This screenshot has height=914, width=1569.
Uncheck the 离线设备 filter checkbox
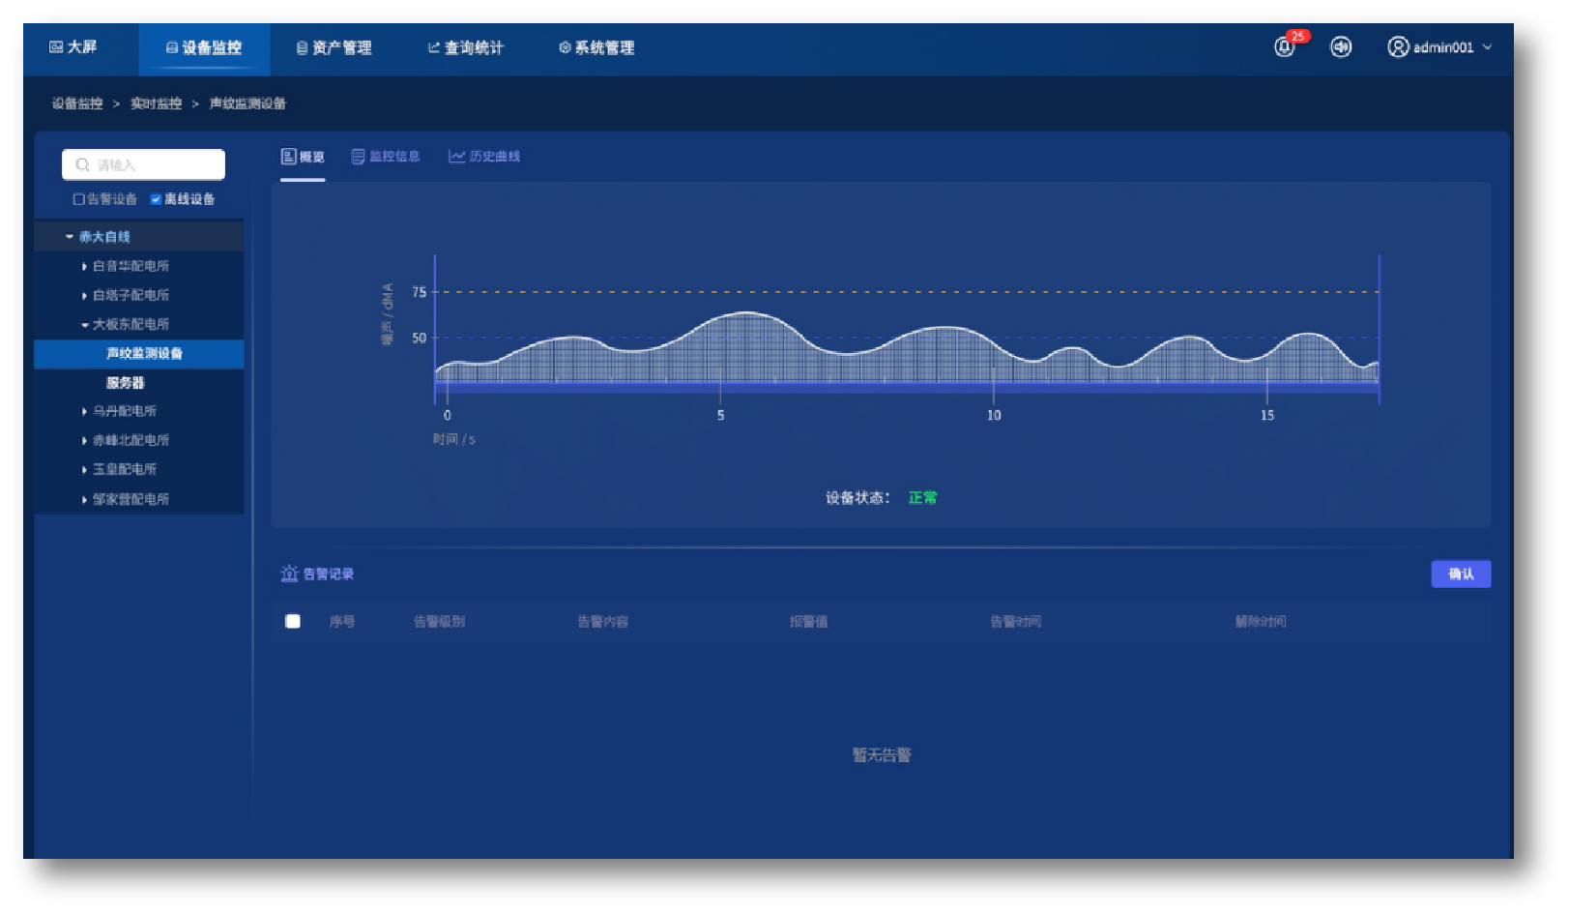[x=156, y=199]
